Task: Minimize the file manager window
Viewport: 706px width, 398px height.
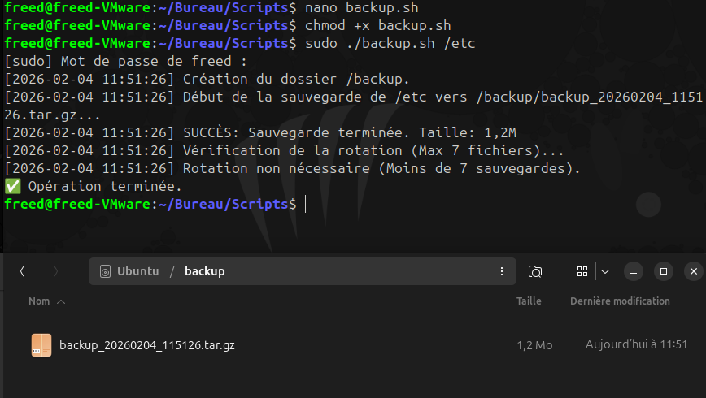Action: (x=634, y=271)
